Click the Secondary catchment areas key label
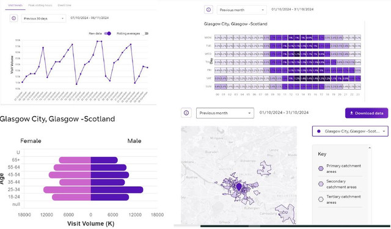Screen dimensions: 391x229 [x=342, y=184]
